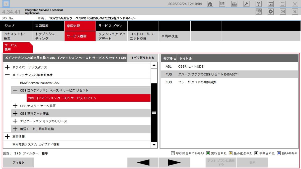The height and width of the screenshot is (169, 301).
Task: Click the right arrow forward button
Action: click(x=174, y=162)
